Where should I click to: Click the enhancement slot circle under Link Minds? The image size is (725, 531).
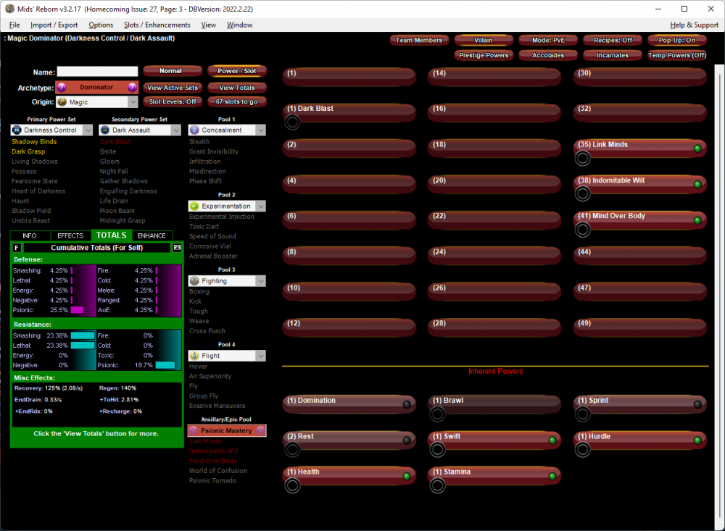[x=582, y=158]
